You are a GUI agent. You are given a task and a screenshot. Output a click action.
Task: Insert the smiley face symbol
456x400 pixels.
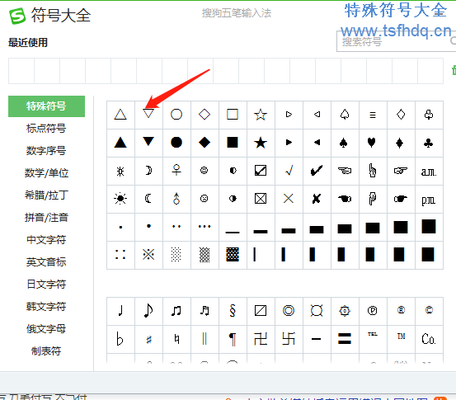204,171
